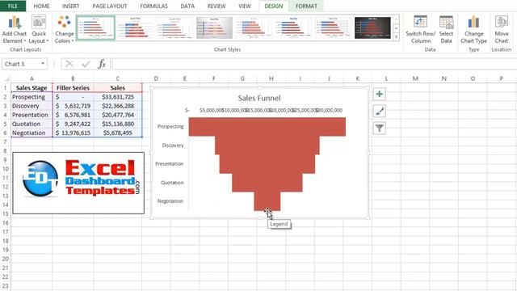Click the Negotiation bar in the chart
517x291 pixels.
pos(267,201)
